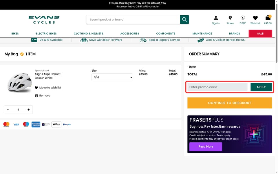Click the FRASERSPLUS banner heading

tap(206, 120)
